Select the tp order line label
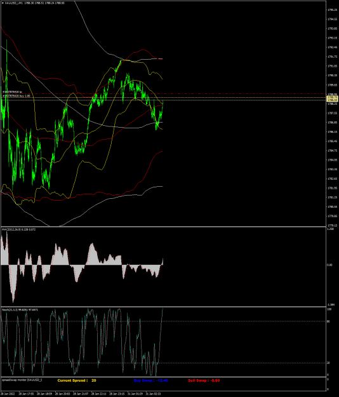This screenshot has height=397, width=339. pyautogui.click(x=12, y=91)
